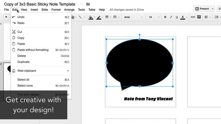Open the line spacing options
Screen dimensions: 221x124
coord(217,17)
